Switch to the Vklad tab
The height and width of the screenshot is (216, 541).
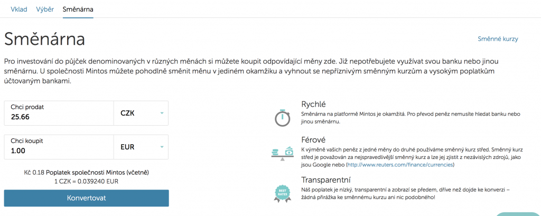[19, 10]
